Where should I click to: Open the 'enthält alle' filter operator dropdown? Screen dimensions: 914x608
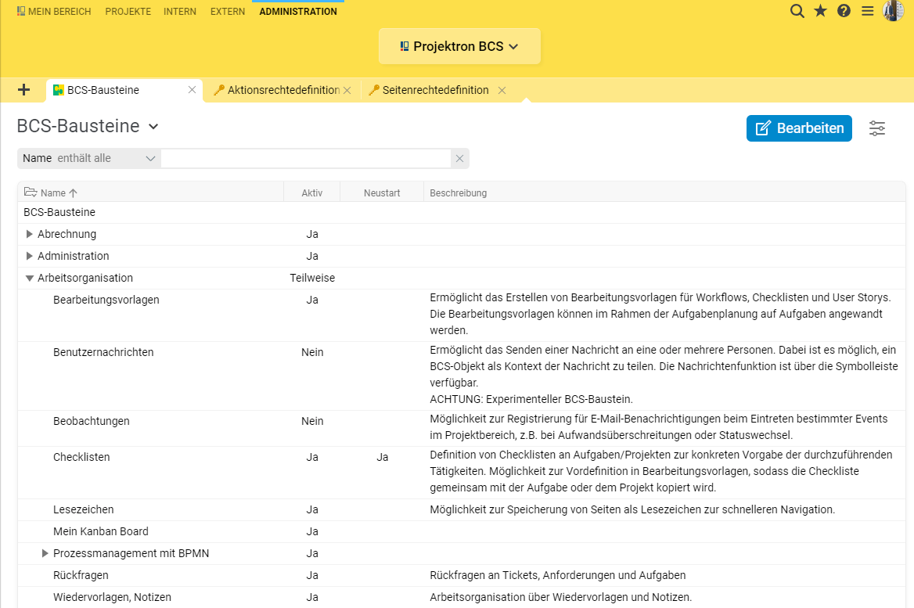click(x=106, y=159)
